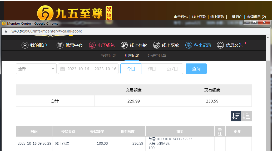Click the 我的账户 user avatar icon
This screenshot has width=272, height=151.
click(25, 45)
